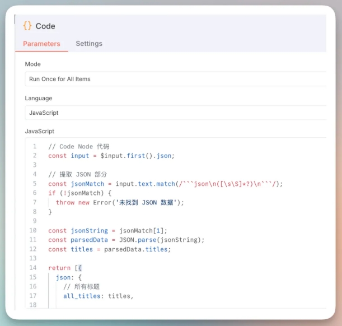This screenshot has width=342, height=326.
Task: Click the 'const jsonString = jsonMatch[1];' line
Action: tap(107, 231)
